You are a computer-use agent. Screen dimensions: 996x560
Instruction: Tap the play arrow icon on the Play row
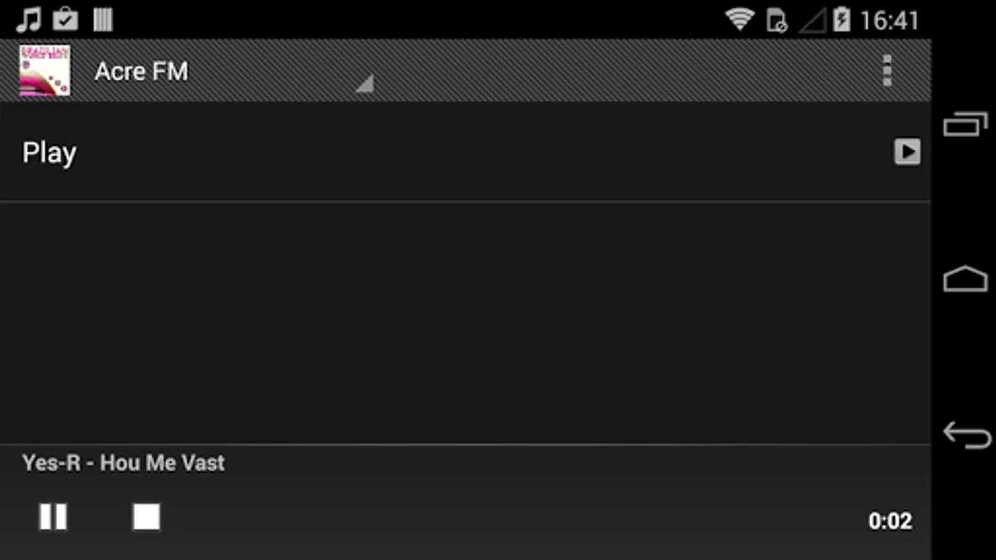coord(907,152)
